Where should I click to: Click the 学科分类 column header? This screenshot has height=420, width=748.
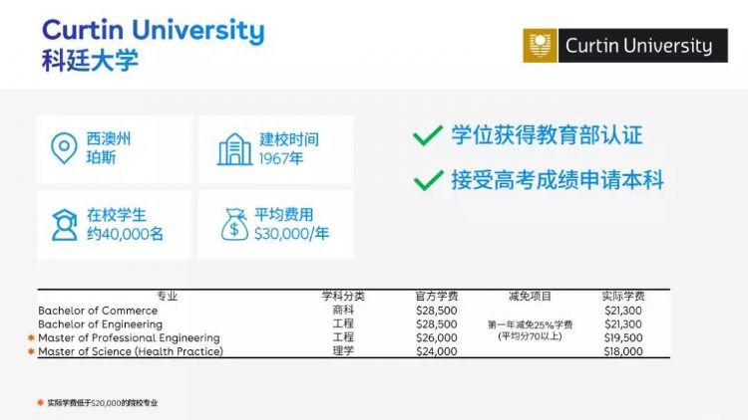pyautogui.click(x=343, y=297)
